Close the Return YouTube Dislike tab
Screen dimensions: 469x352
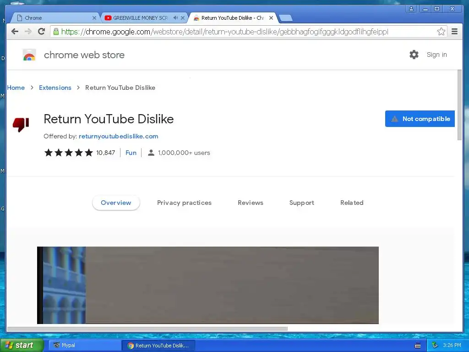click(x=271, y=18)
